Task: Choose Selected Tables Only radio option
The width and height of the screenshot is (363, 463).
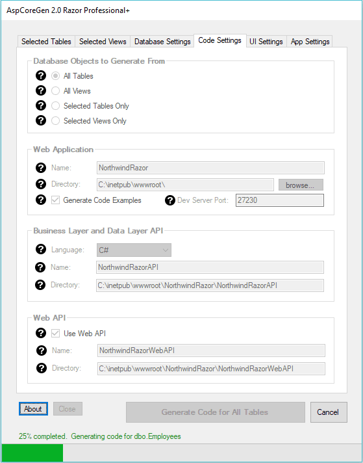Action: pyautogui.click(x=55, y=106)
